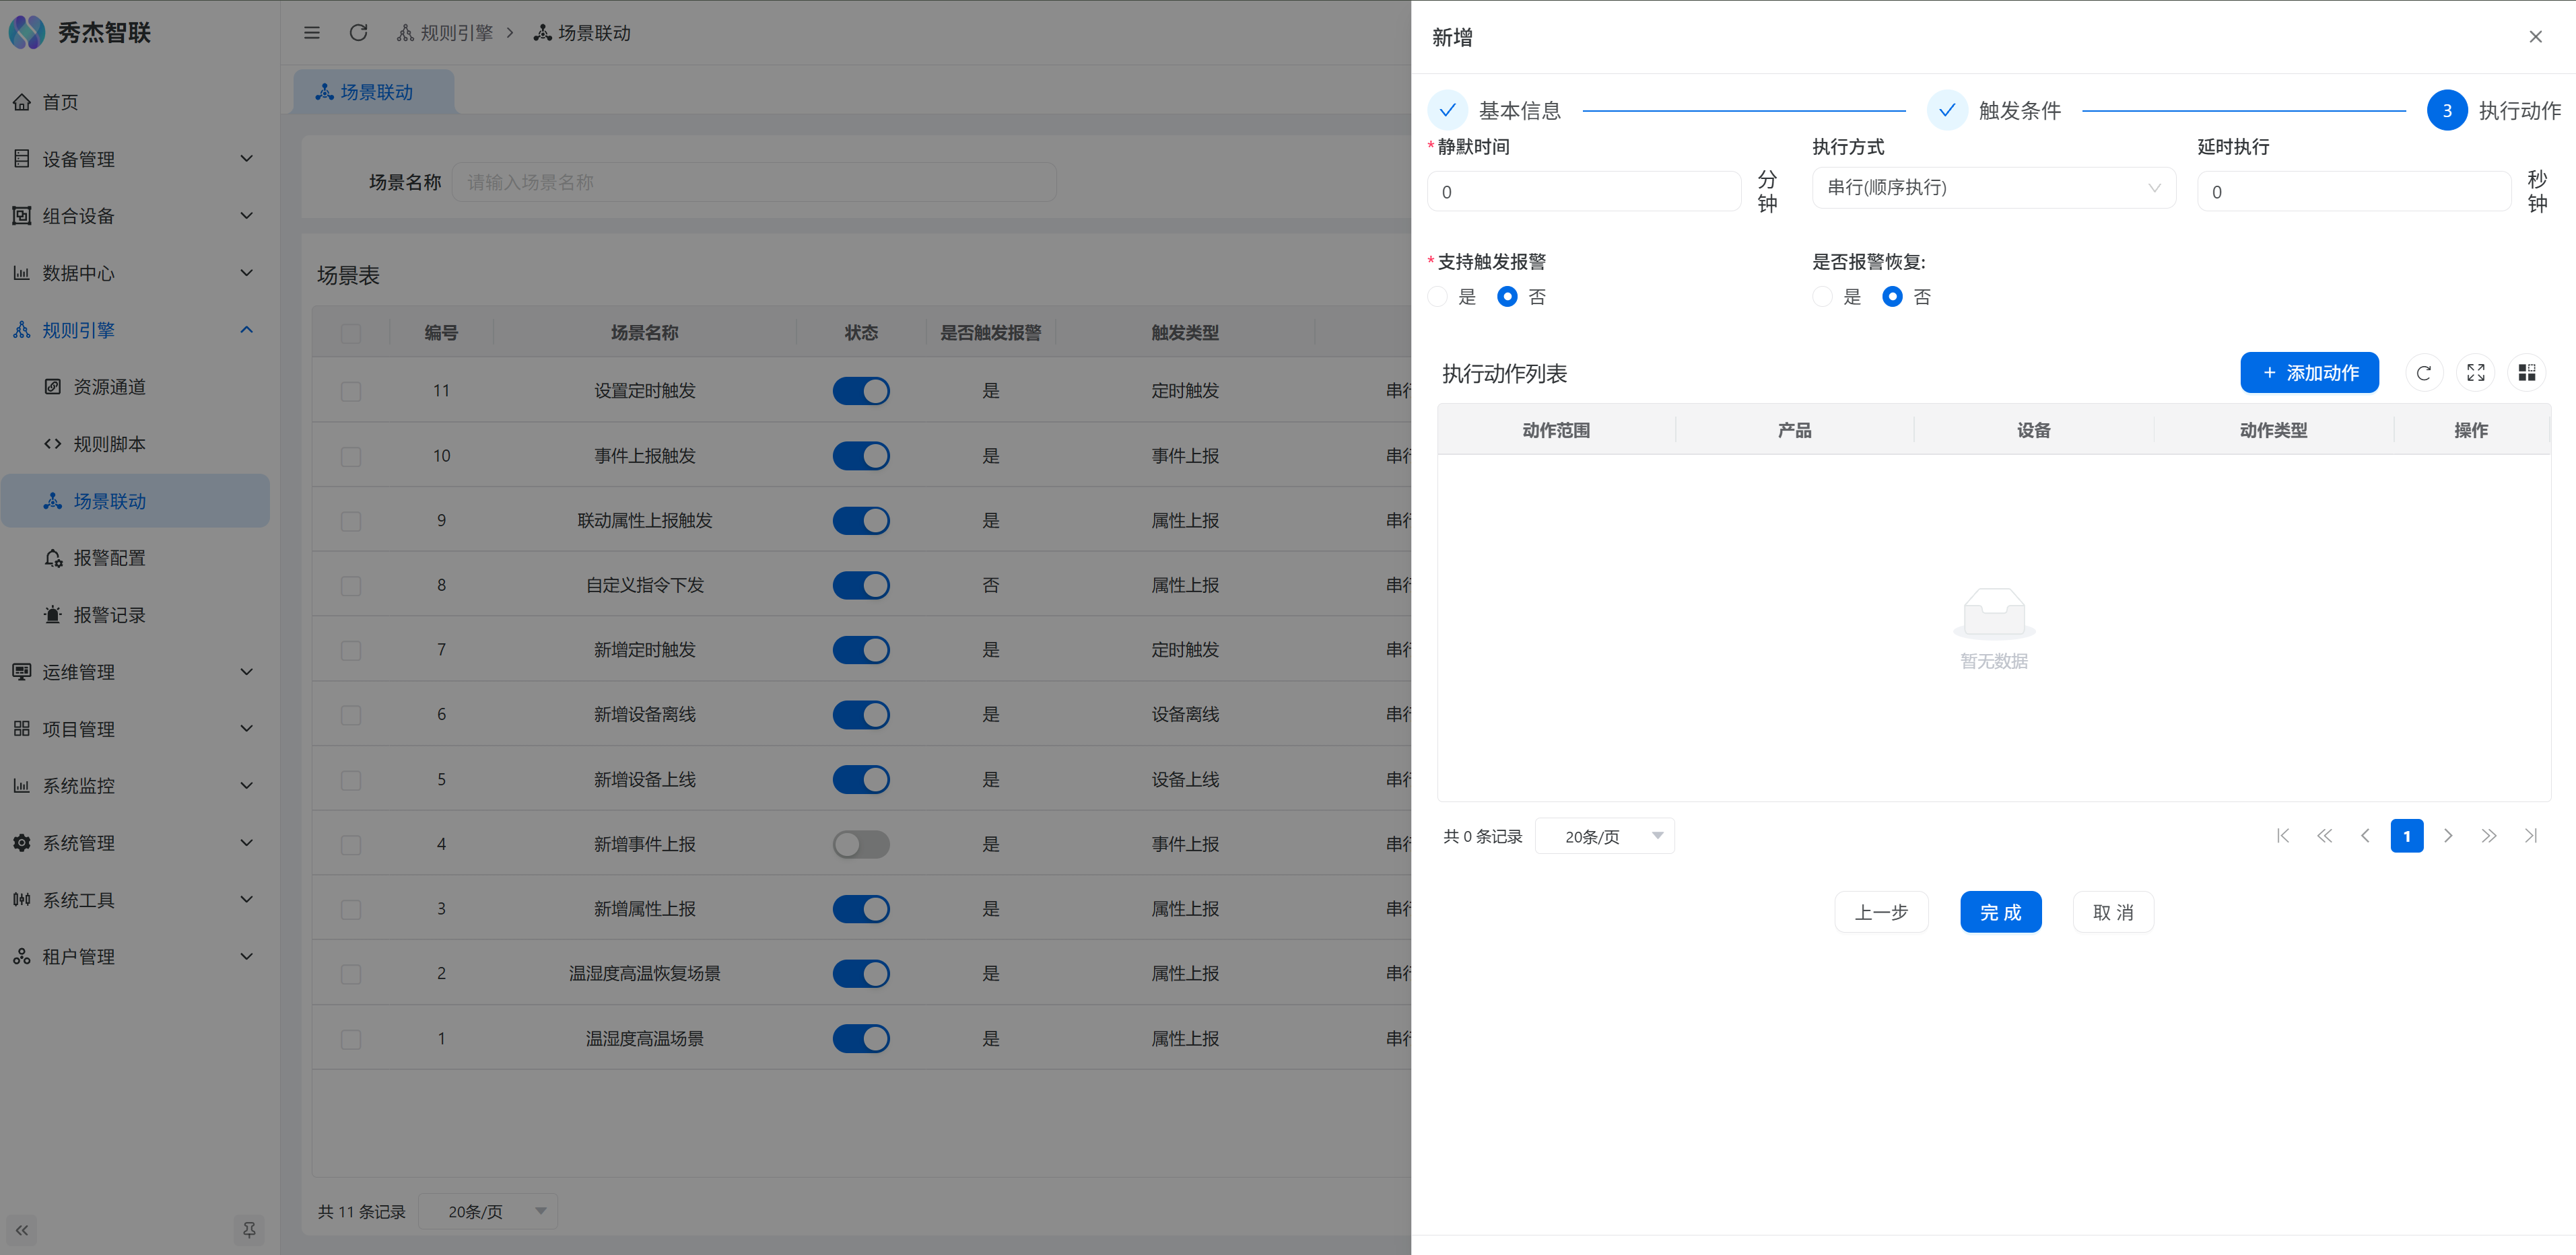Open drawer page size 20条/页 dropdown
This screenshot has height=1255, width=2576.
[1604, 836]
